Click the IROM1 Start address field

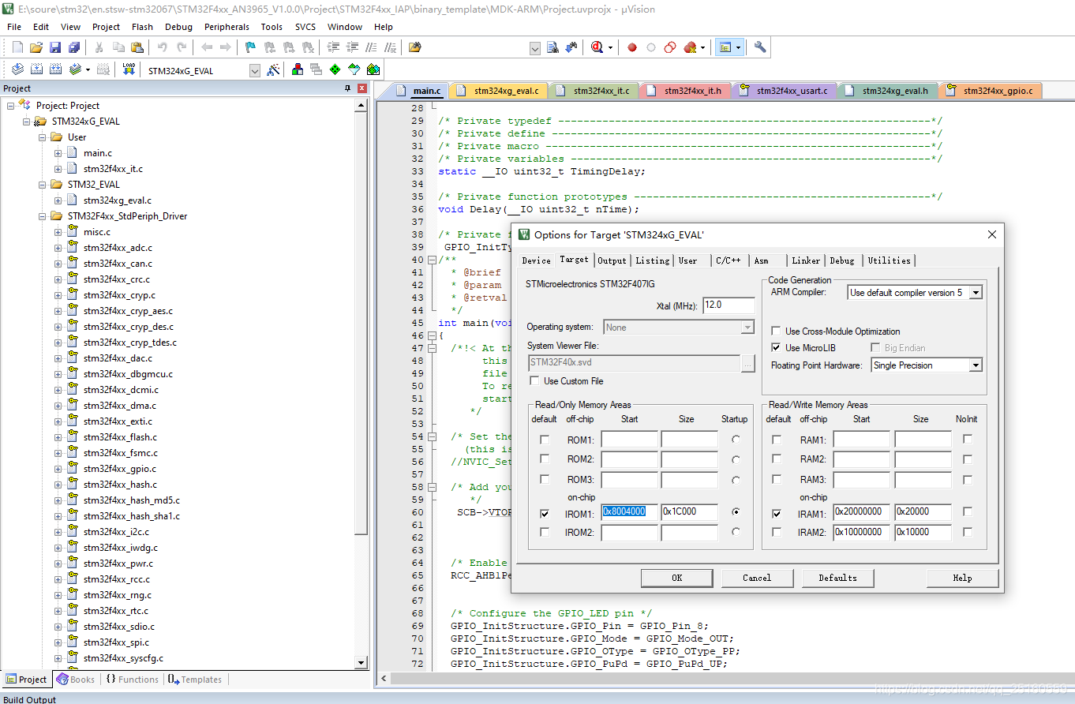click(629, 512)
